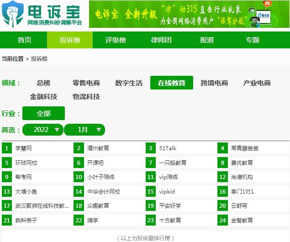Select the 零售电商 domain filter
This screenshot has width=290, height=242.
click(x=86, y=83)
